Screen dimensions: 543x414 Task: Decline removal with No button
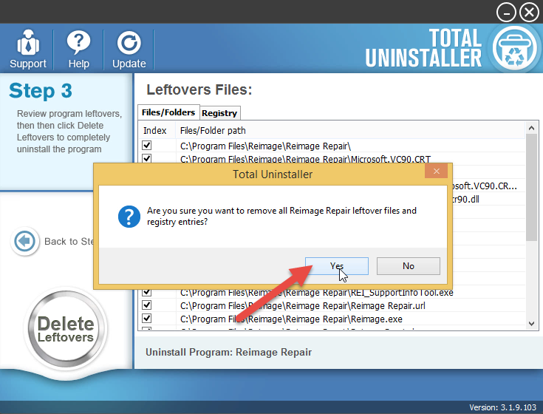point(409,266)
